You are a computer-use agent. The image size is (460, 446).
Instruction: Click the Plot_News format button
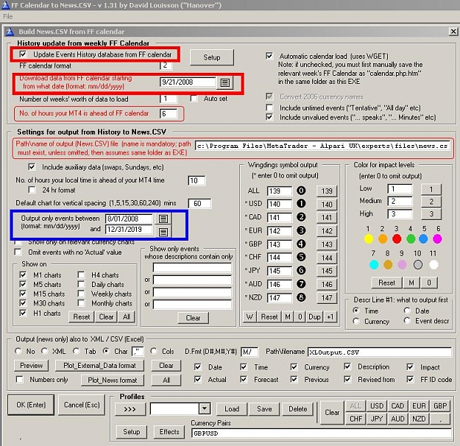[113, 380]
